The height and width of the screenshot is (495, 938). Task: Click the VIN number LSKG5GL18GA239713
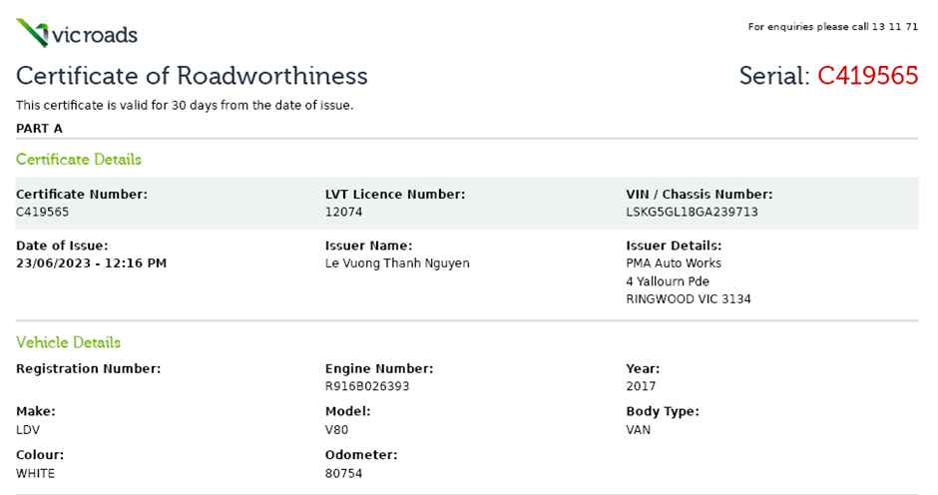pos(692,212)
